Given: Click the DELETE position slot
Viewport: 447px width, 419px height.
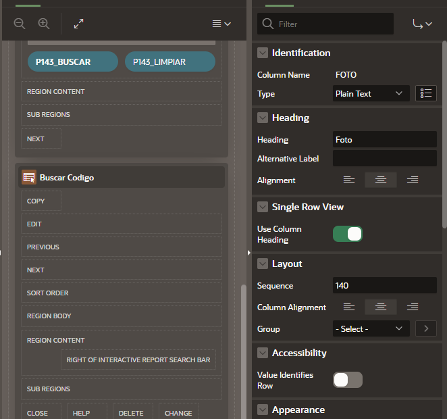Looking at the screenshot, I should click(x=133, y=412).
